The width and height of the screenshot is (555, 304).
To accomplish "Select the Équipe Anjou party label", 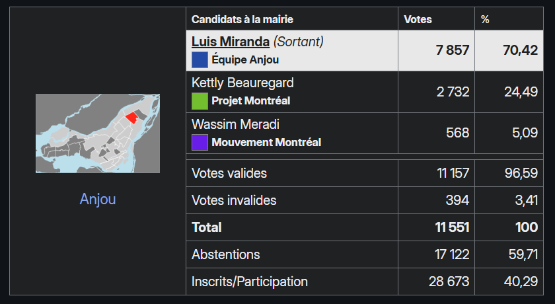I will click(245, 60).
